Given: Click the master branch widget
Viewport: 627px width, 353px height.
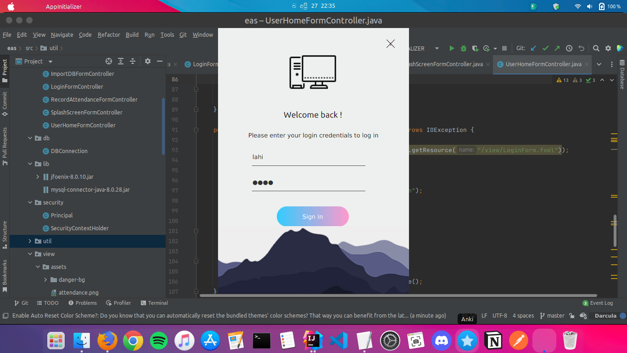Looking at the screenshot, I should tap(552, 316).
